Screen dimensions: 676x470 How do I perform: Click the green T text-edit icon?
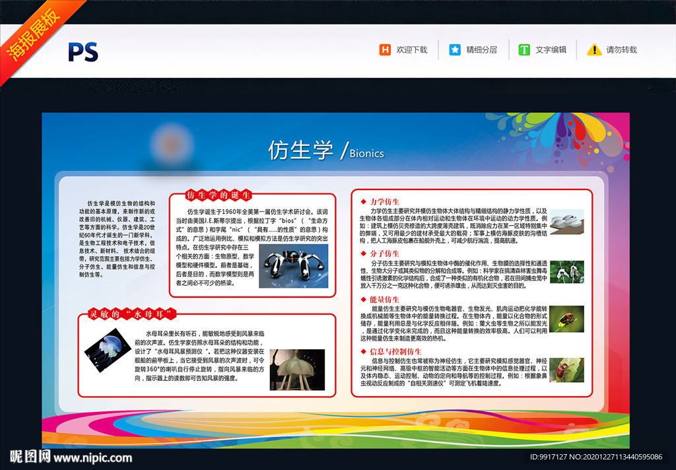pos(524,50)
